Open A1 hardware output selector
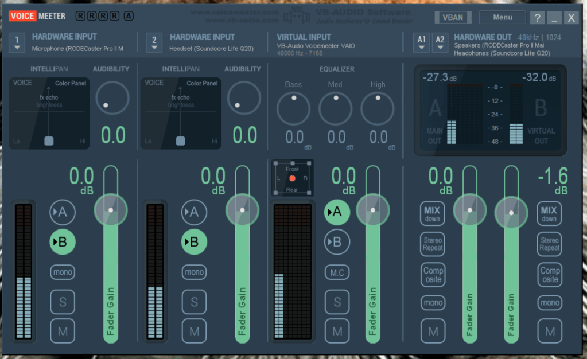 [422, 42]
